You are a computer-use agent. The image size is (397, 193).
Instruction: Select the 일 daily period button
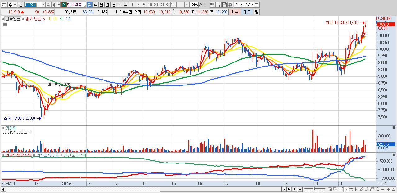(x=90, y=5)
